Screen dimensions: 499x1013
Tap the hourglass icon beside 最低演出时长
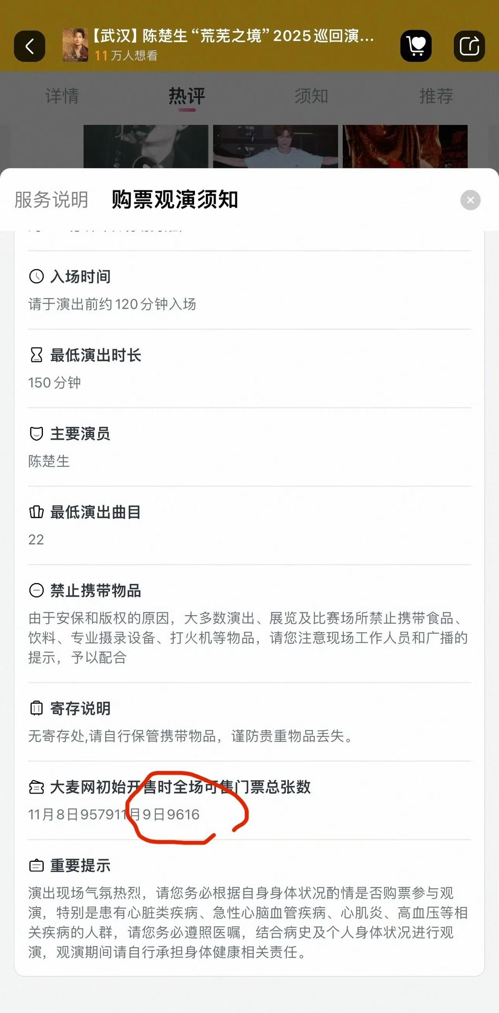(37, 355)
